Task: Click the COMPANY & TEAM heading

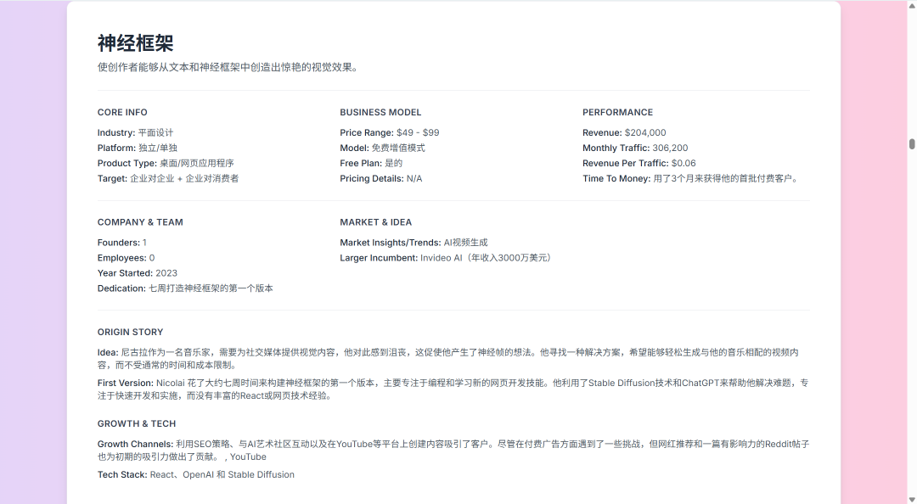Action: pos(140,222)
